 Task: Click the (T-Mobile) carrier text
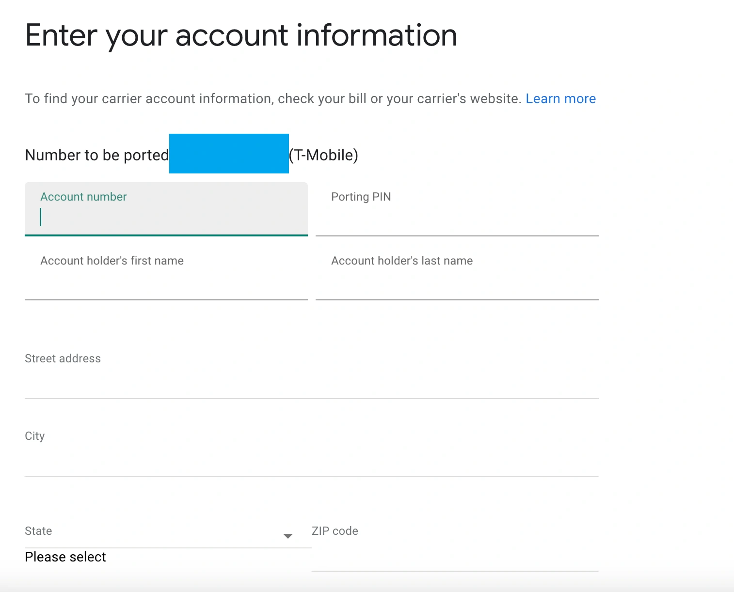[323, 156]
